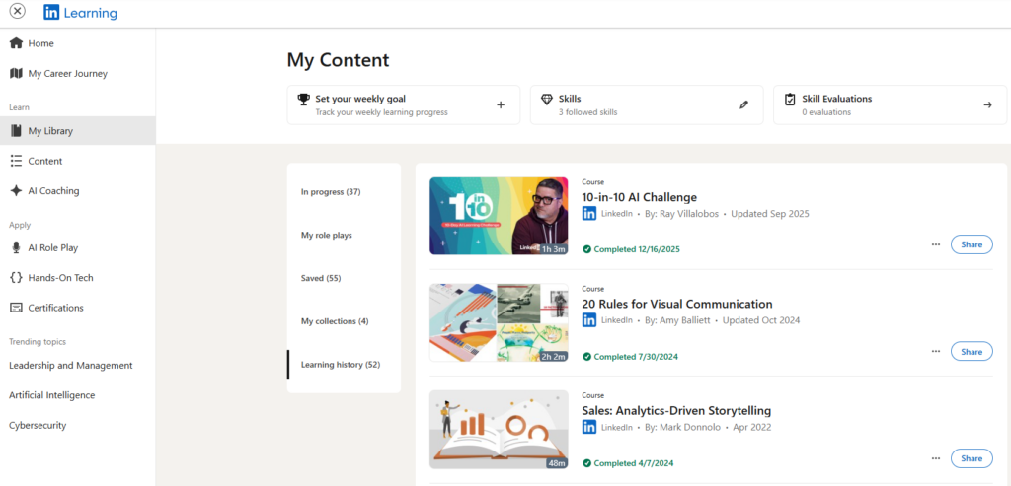The image size is (1011, 486).
Task: Click the text "By: Amy Balliett"
Action: pyautogui.click(x=677, y=320)
